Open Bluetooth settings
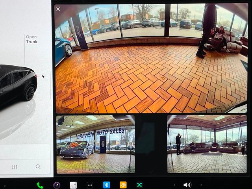This screenshot has height=189, width=252. pos(106,185)
